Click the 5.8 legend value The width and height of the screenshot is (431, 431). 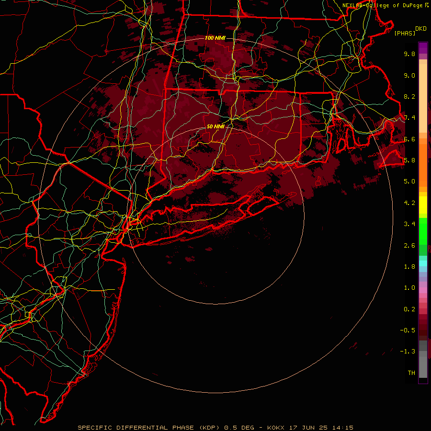tap(409, 160)
